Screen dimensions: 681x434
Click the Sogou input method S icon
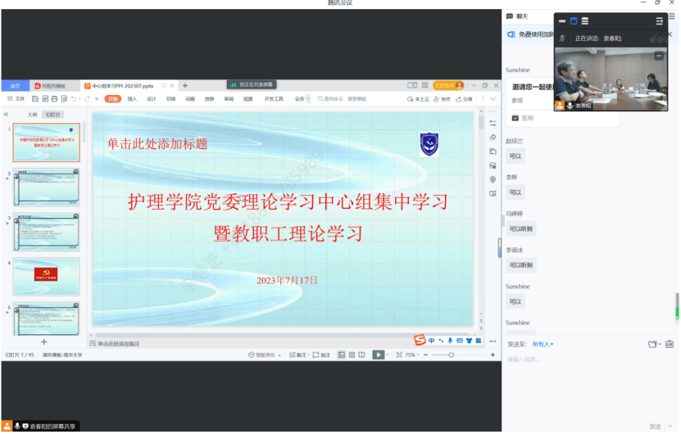420,340
